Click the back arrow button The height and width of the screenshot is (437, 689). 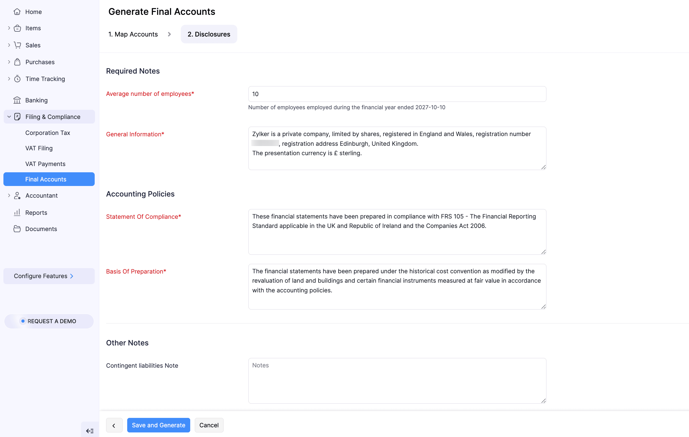(x=114, y=425)
